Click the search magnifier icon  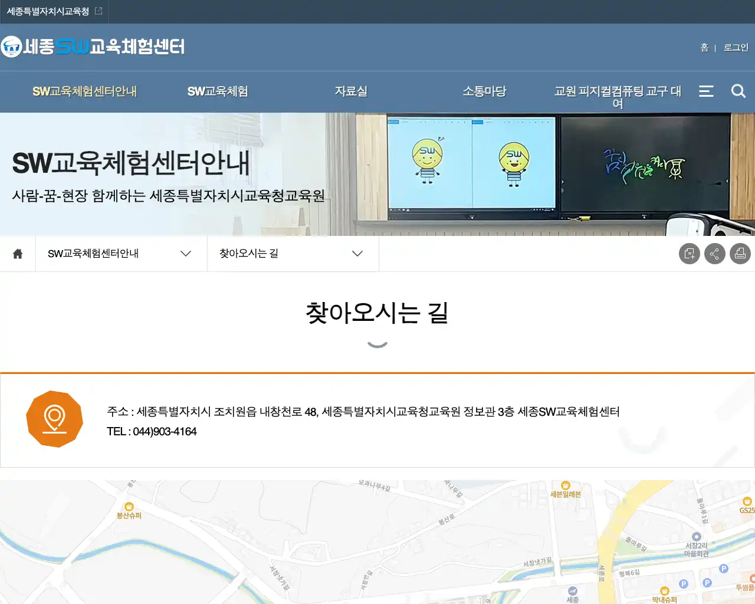click(738, 91)
